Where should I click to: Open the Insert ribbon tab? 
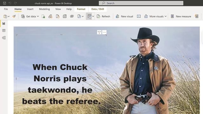30,9
